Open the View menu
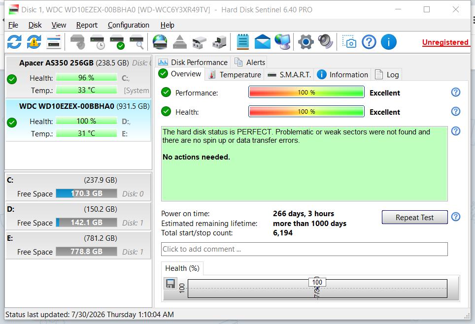 (59, 25)
